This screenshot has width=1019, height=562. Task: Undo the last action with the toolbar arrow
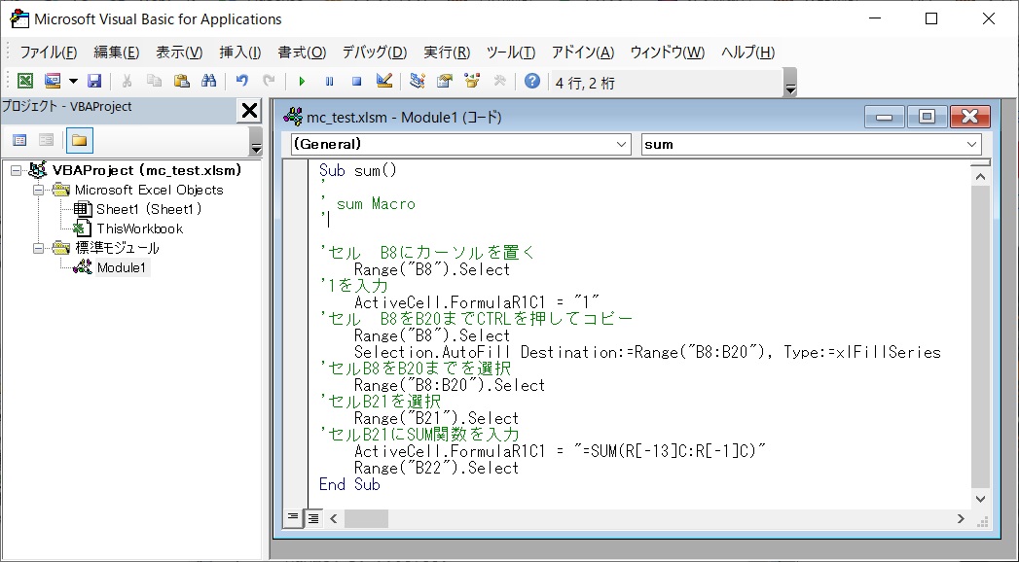pyautogui.click(x=241, y=81)
